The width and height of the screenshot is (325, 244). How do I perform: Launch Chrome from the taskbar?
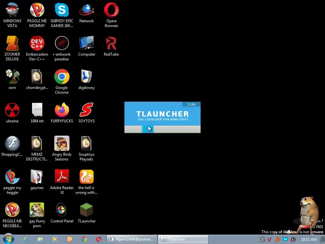[x=84, y=239]
